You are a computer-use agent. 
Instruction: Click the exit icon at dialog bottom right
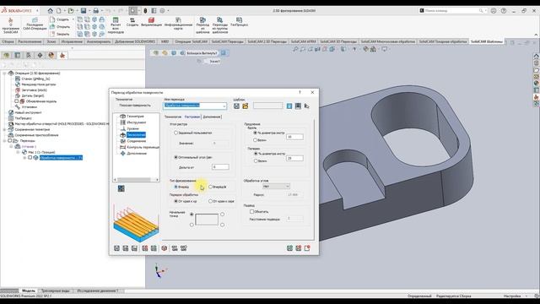point(307,248)
